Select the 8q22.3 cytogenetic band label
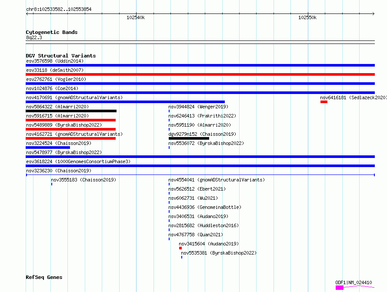Screen dimensions: 387x292 34,37
